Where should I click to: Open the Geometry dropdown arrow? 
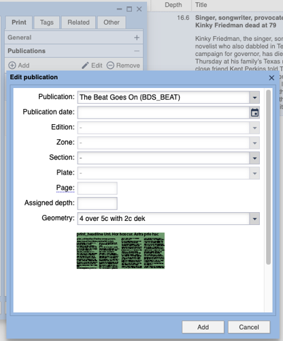tap(254, 219)
